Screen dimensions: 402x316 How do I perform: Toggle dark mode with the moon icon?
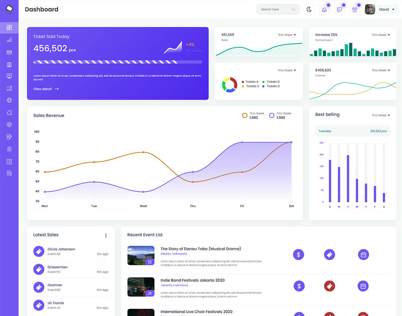[309, 9]
